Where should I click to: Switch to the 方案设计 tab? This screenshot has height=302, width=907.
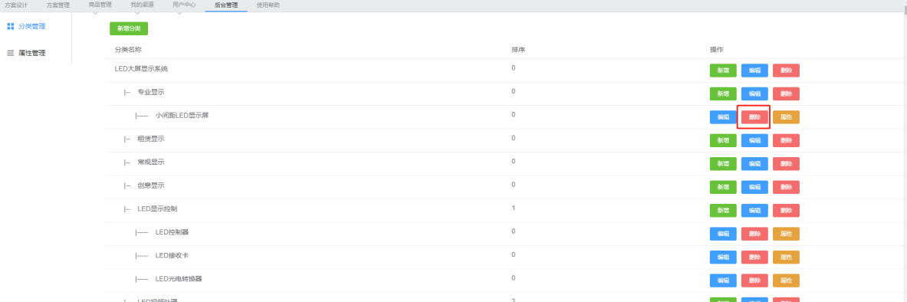click(16, 5)
